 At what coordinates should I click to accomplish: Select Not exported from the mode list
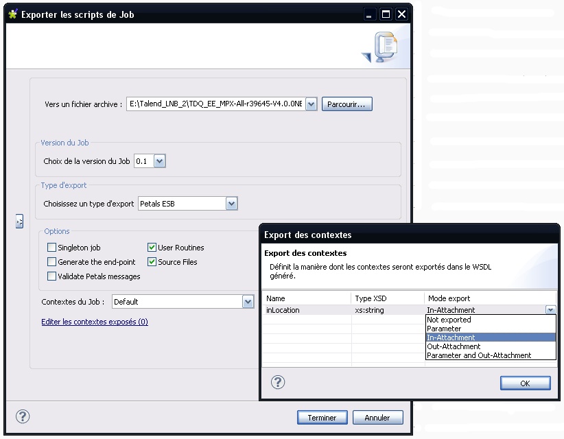449,320
